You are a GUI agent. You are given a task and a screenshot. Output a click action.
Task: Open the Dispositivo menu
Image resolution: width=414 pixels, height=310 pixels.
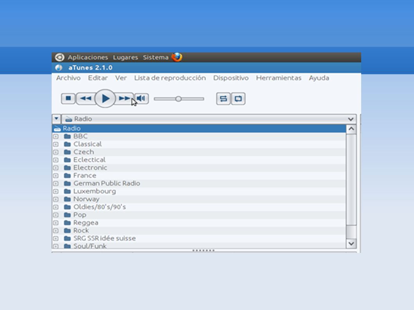[231, 78]
